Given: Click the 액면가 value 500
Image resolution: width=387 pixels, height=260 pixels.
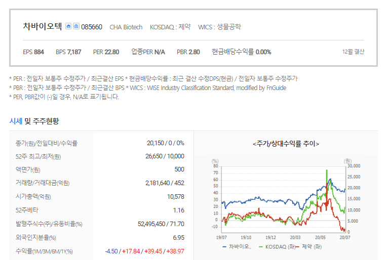Looking at the screenshot, I should tap(179, 169).
